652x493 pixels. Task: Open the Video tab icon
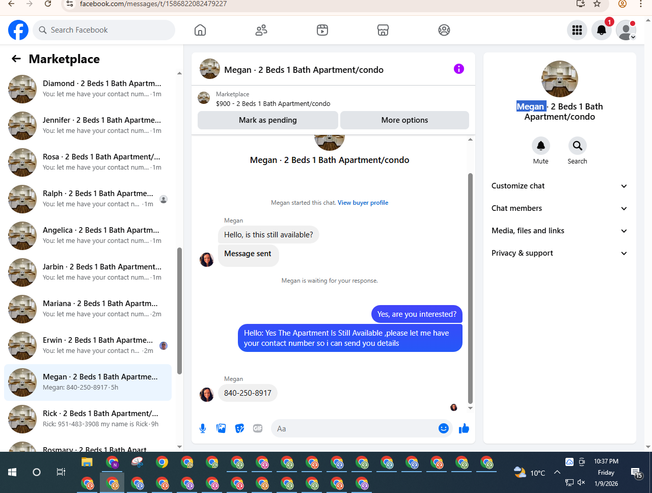[x=322, y=30]
